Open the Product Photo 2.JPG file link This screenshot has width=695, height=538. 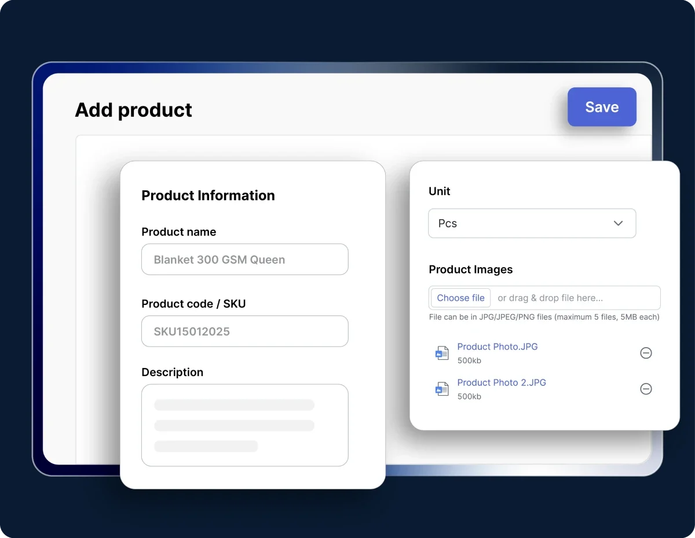pyautogui.click(x=501, y=382)
